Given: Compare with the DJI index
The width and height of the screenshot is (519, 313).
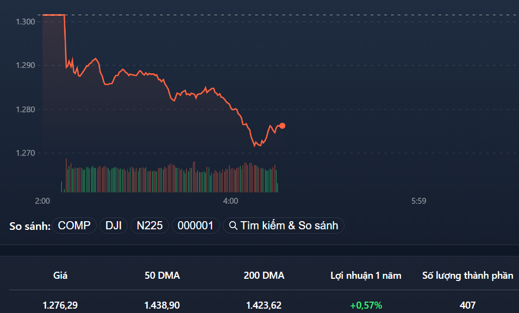Looking at the screenshot, I should (114, 225).
